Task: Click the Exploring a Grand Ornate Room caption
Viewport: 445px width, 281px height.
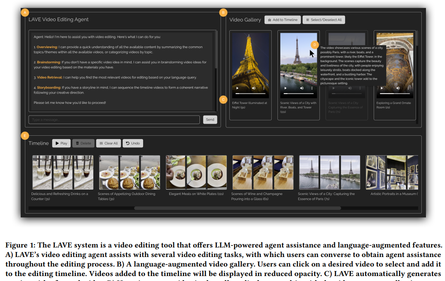Action: [394, 105]
